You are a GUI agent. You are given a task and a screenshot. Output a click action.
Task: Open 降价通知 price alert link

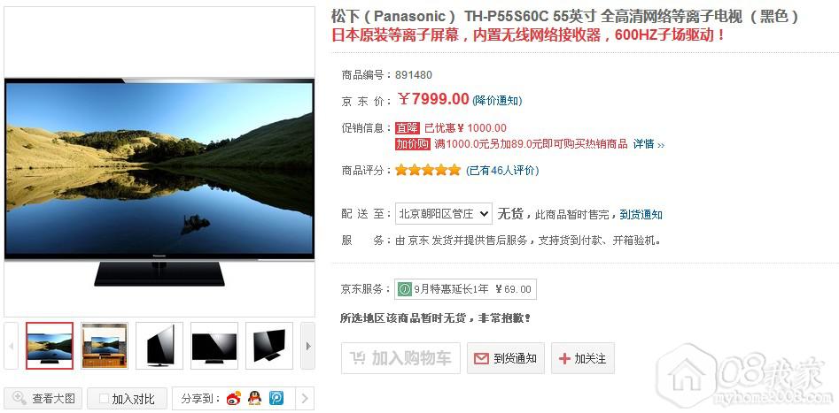tap(498, 101)
